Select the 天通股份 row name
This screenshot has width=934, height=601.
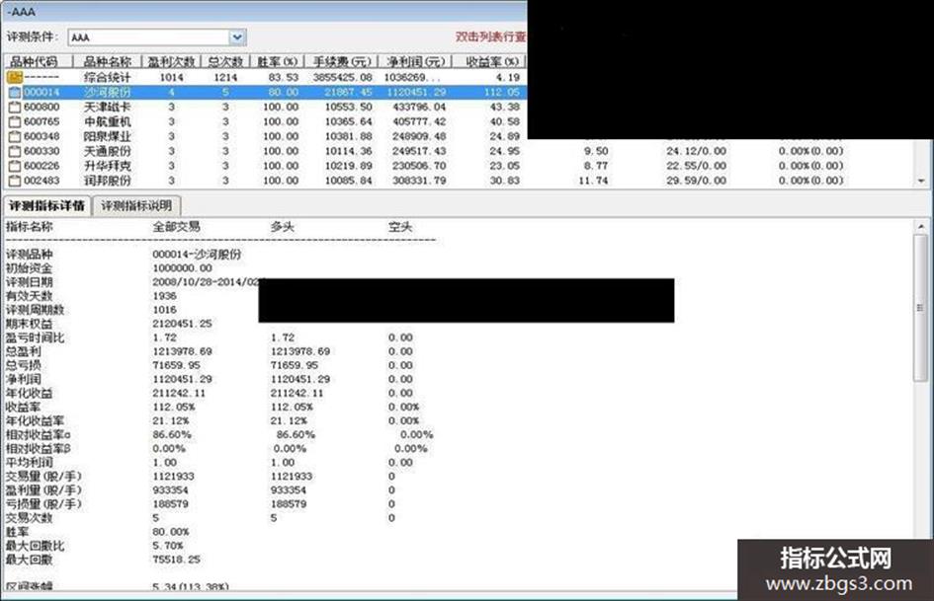(107, 151)
